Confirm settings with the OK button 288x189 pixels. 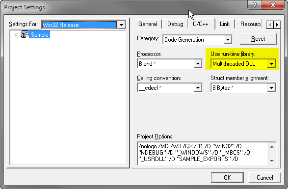click(227, 177)
